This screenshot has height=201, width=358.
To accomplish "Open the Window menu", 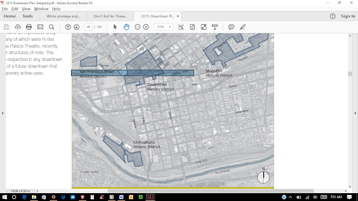I will click(41, 9).
